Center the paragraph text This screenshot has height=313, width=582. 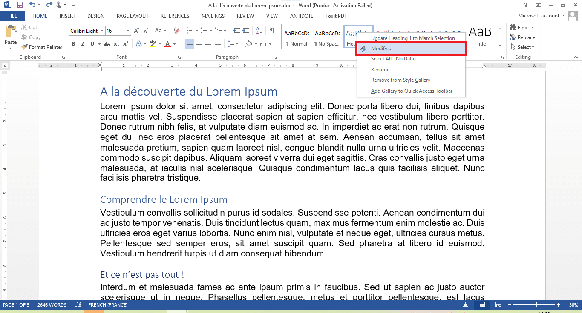pyautogui.click(x=199, y=44)
